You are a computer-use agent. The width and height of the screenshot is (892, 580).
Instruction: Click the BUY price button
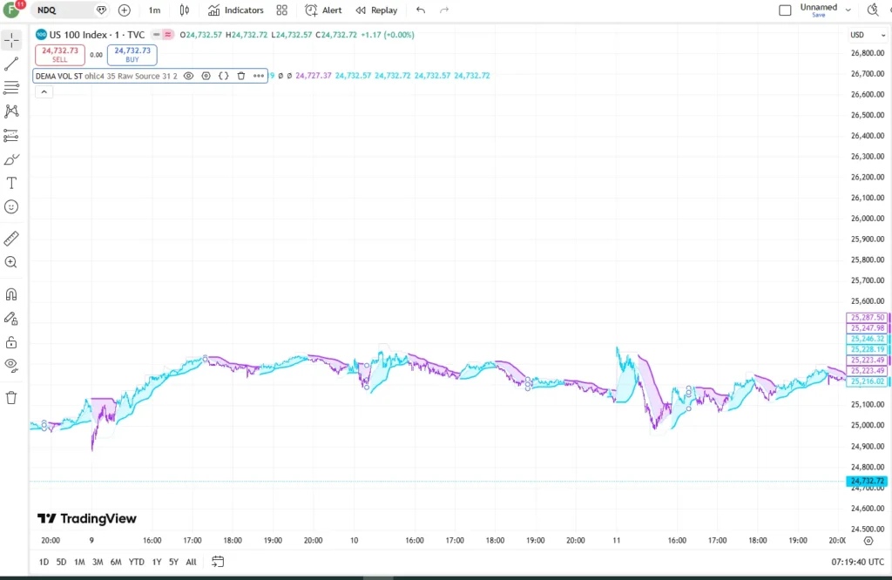pyautogui.click(x=132, y=55)
